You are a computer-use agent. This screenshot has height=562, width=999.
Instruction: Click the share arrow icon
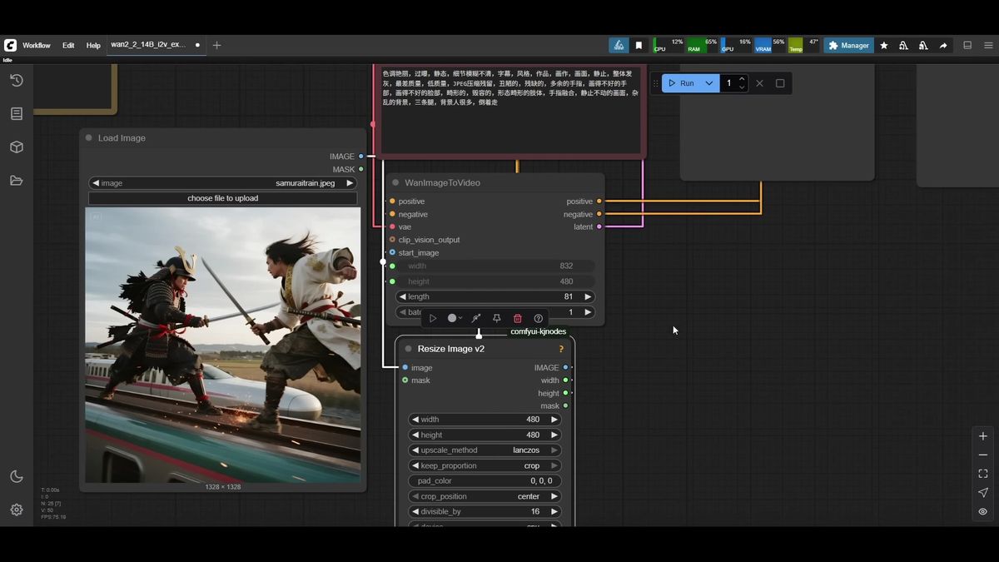click(x=943, y=45)
